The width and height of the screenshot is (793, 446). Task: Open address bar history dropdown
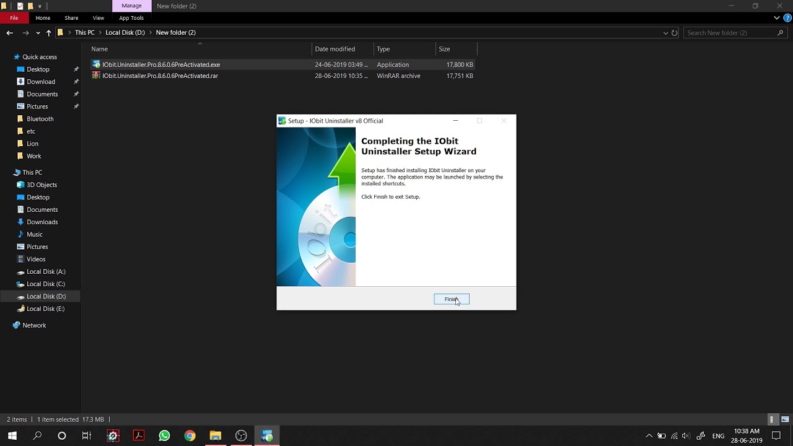click(x=665, y=33)
